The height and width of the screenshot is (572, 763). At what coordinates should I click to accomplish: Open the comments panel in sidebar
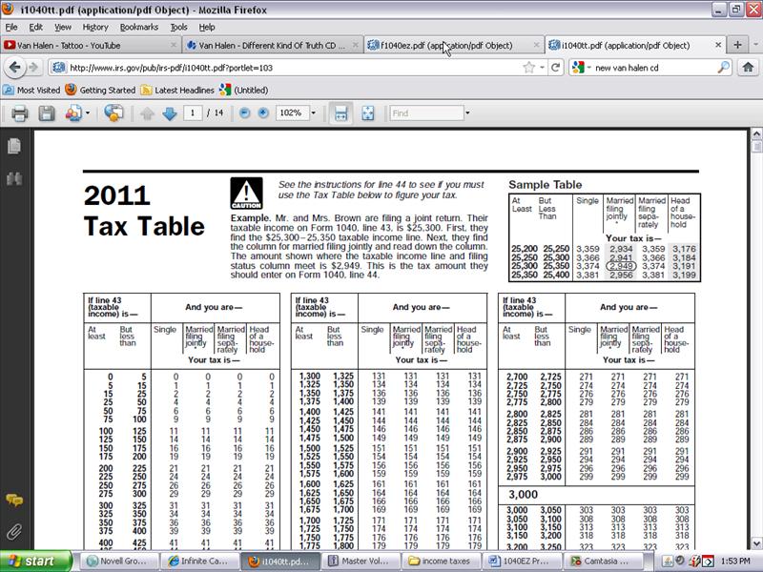[x=14, y=500]
